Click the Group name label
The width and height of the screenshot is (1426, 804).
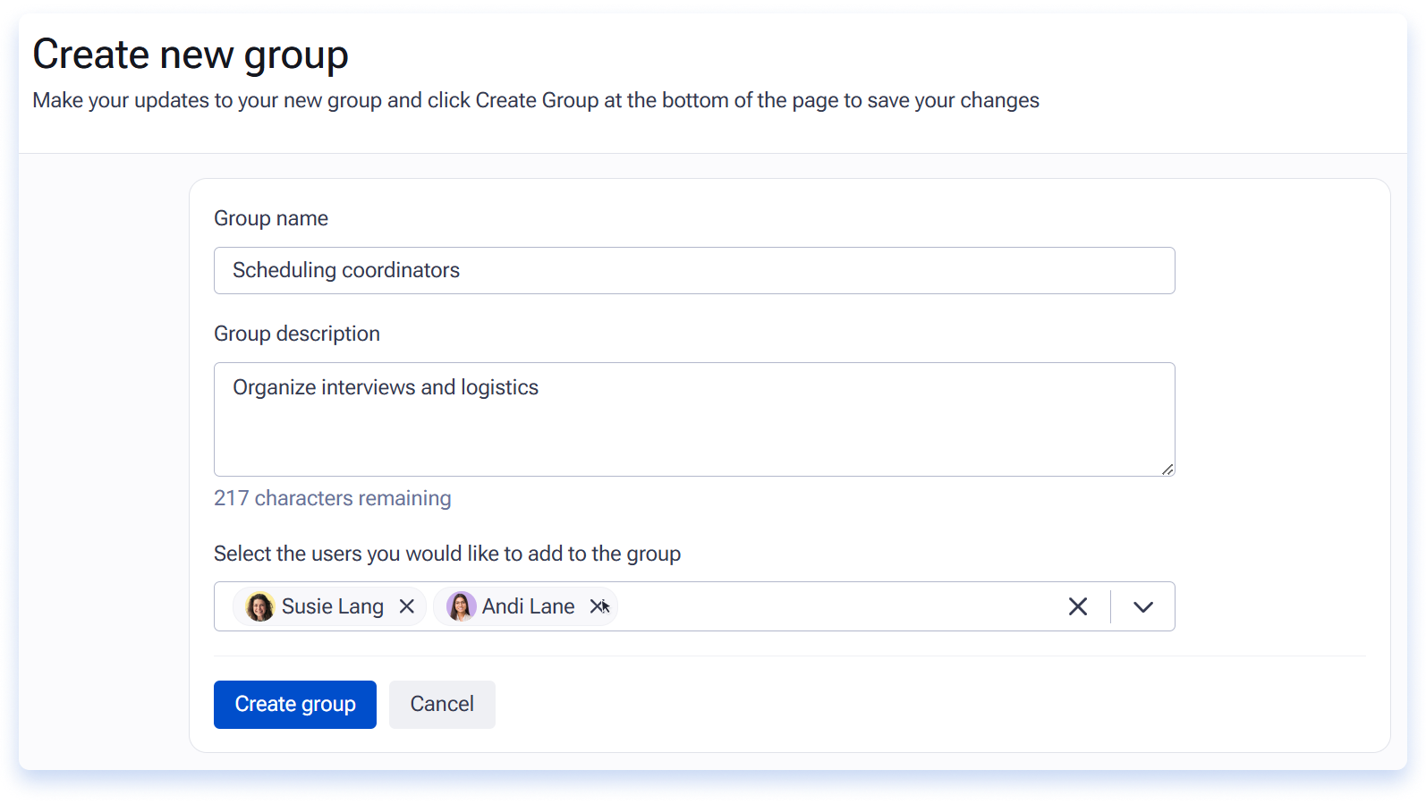271,218
